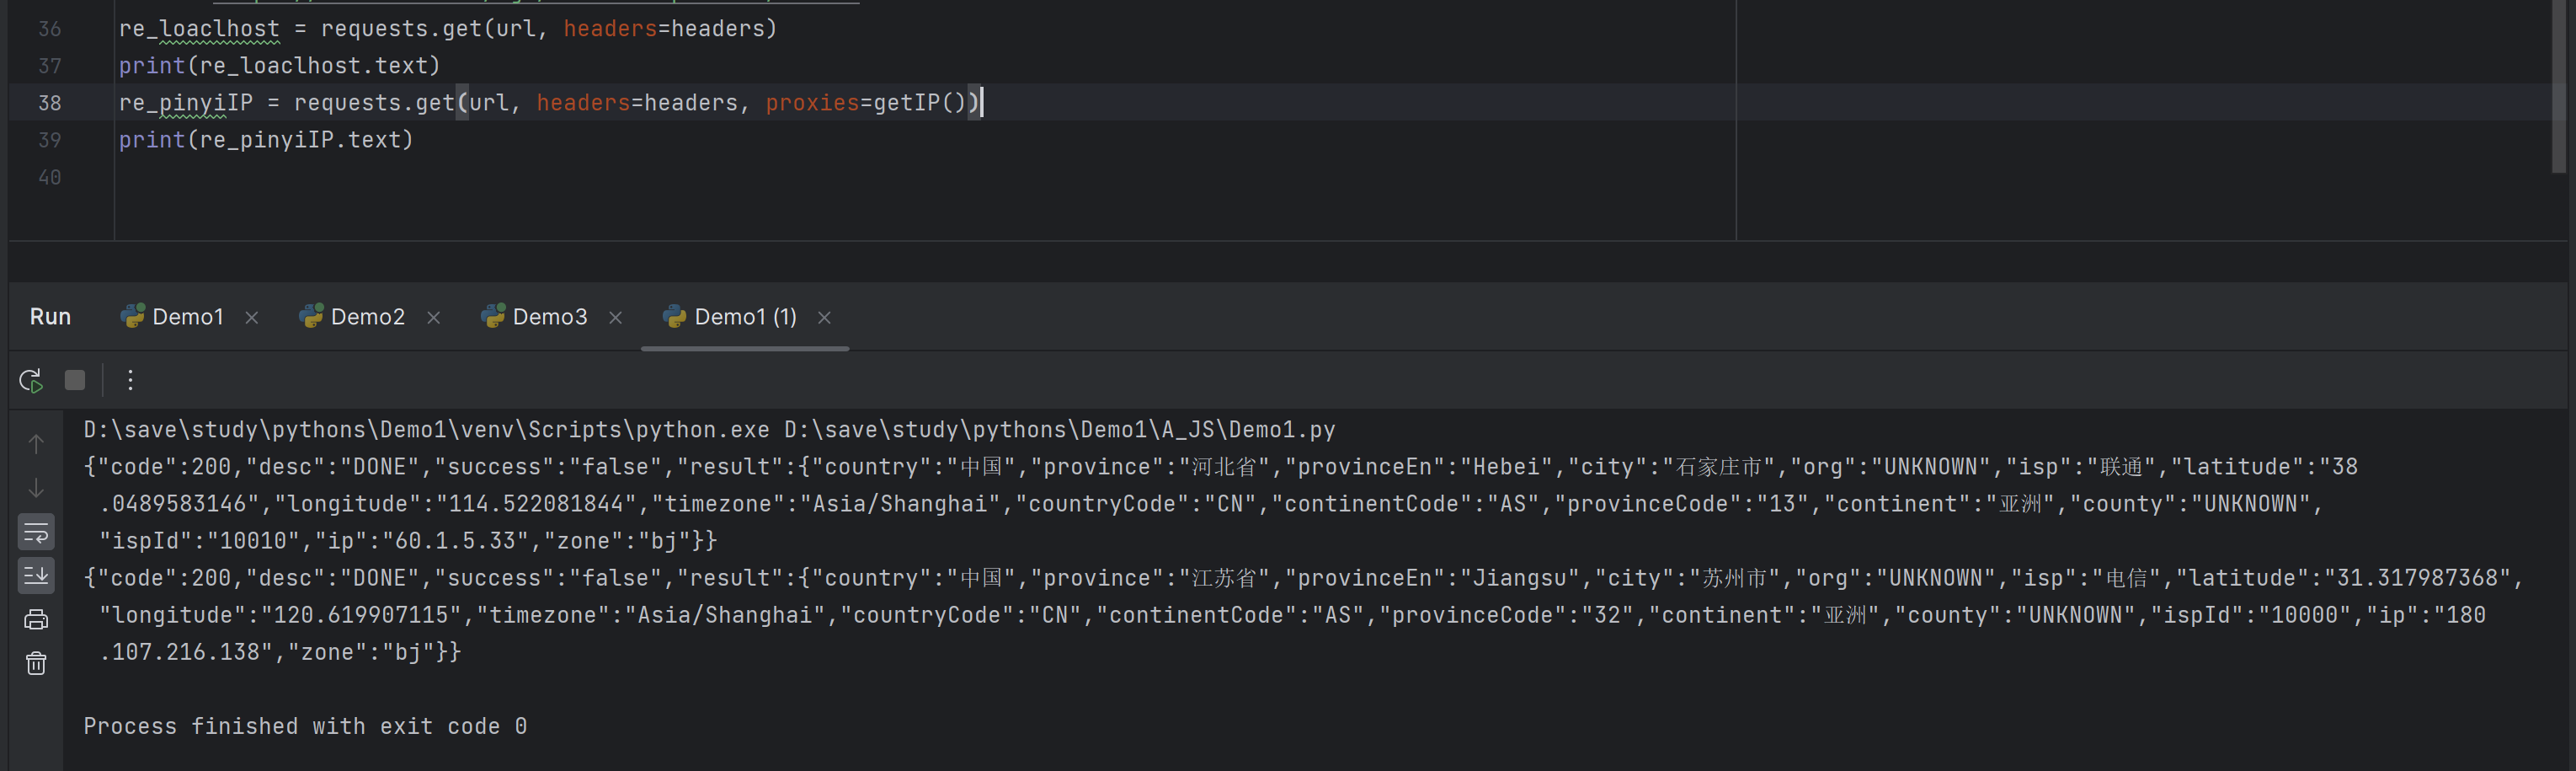Close the Demo1 (1) run tab

825,318
